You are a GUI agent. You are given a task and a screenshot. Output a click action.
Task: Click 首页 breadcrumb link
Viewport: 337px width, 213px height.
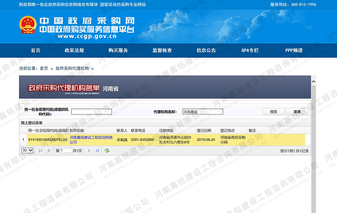pyautogui.click(x=44, y=68)
